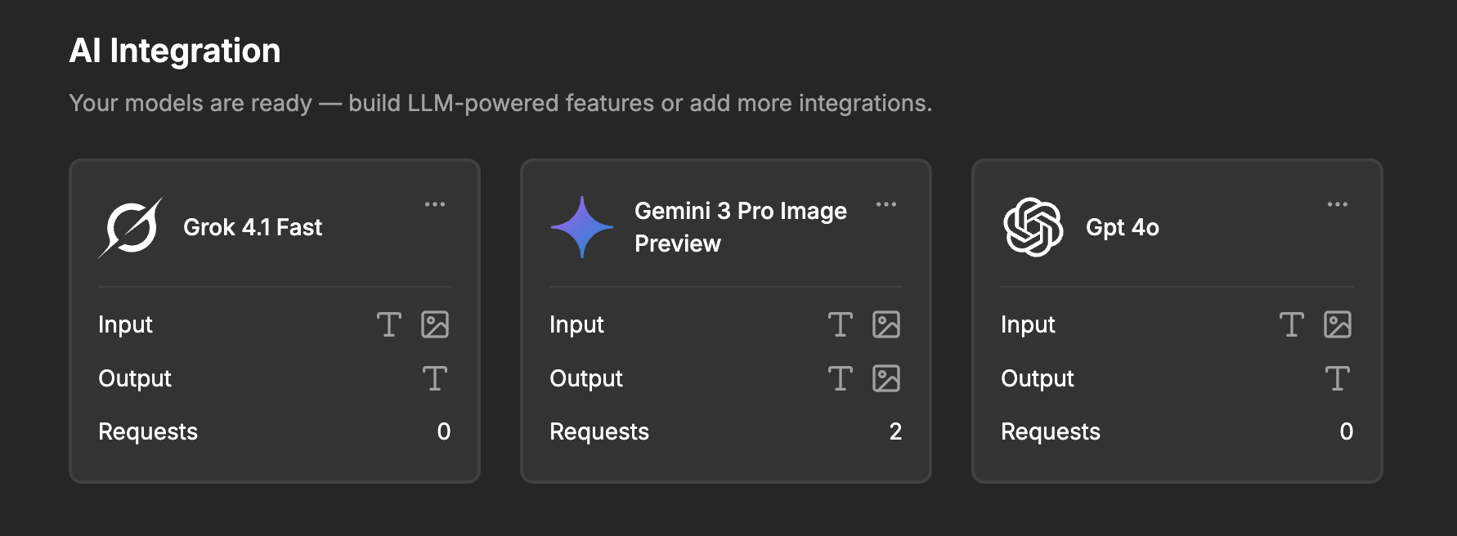
Task: Click text input icon in Gpt 4o Input row
Action: tap(1292, 324)
